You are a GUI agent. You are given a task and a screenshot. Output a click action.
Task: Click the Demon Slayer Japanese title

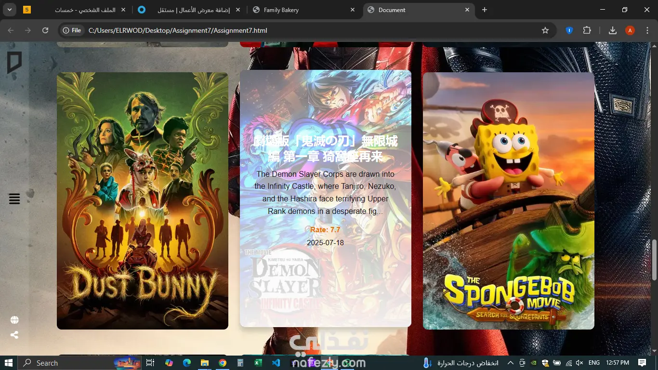click(326, 149)
